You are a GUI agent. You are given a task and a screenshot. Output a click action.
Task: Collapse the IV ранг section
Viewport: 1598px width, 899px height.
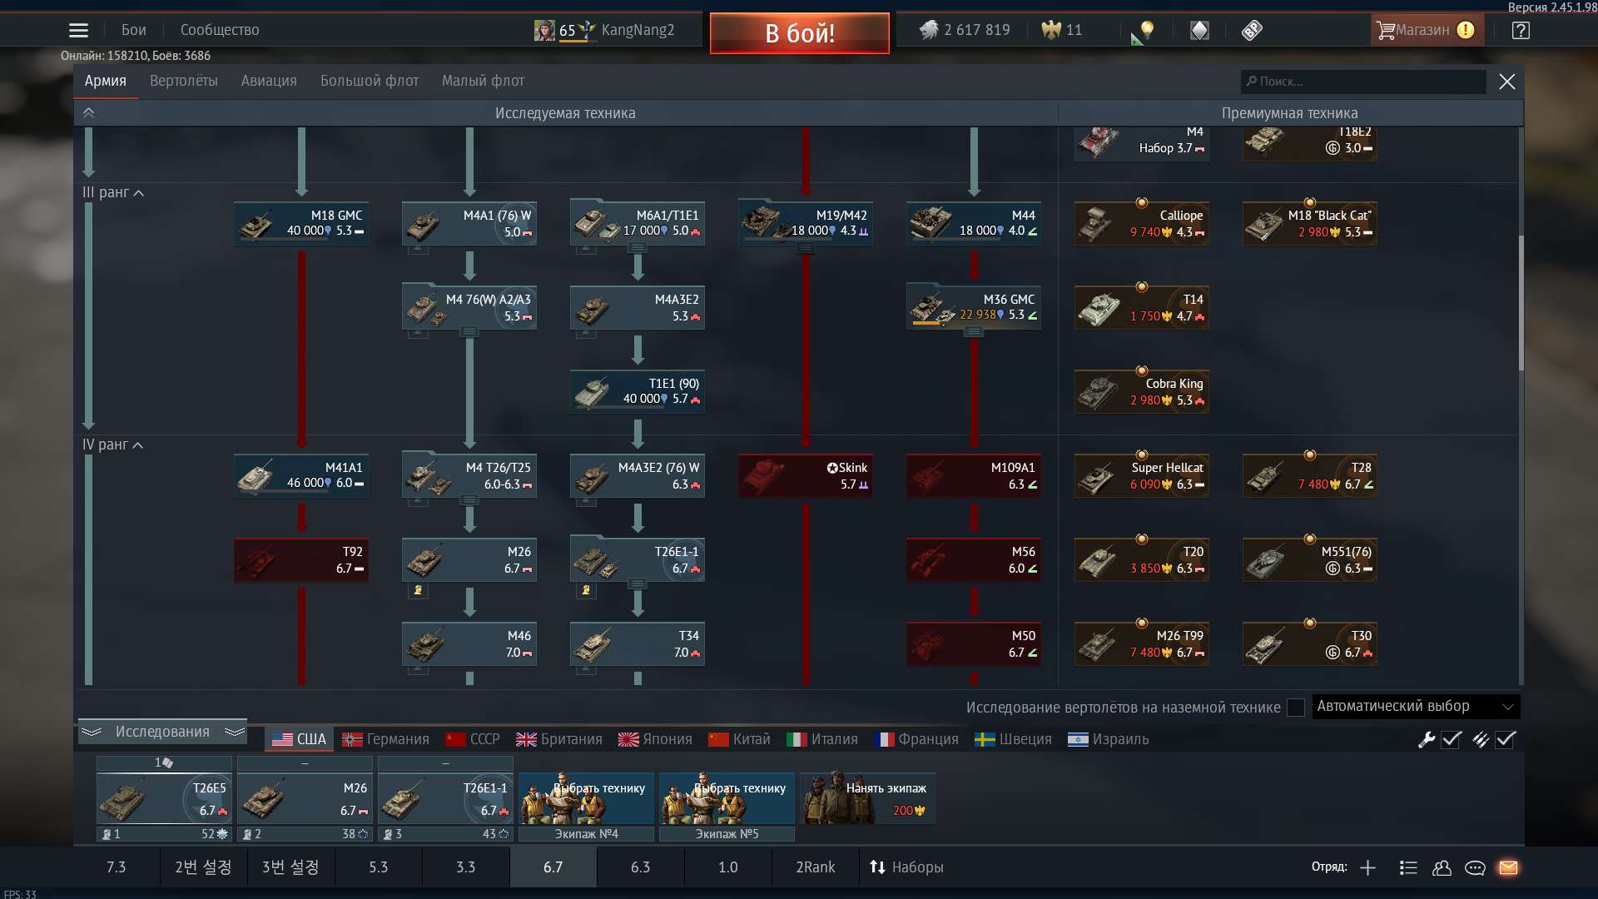pos(113,445)
